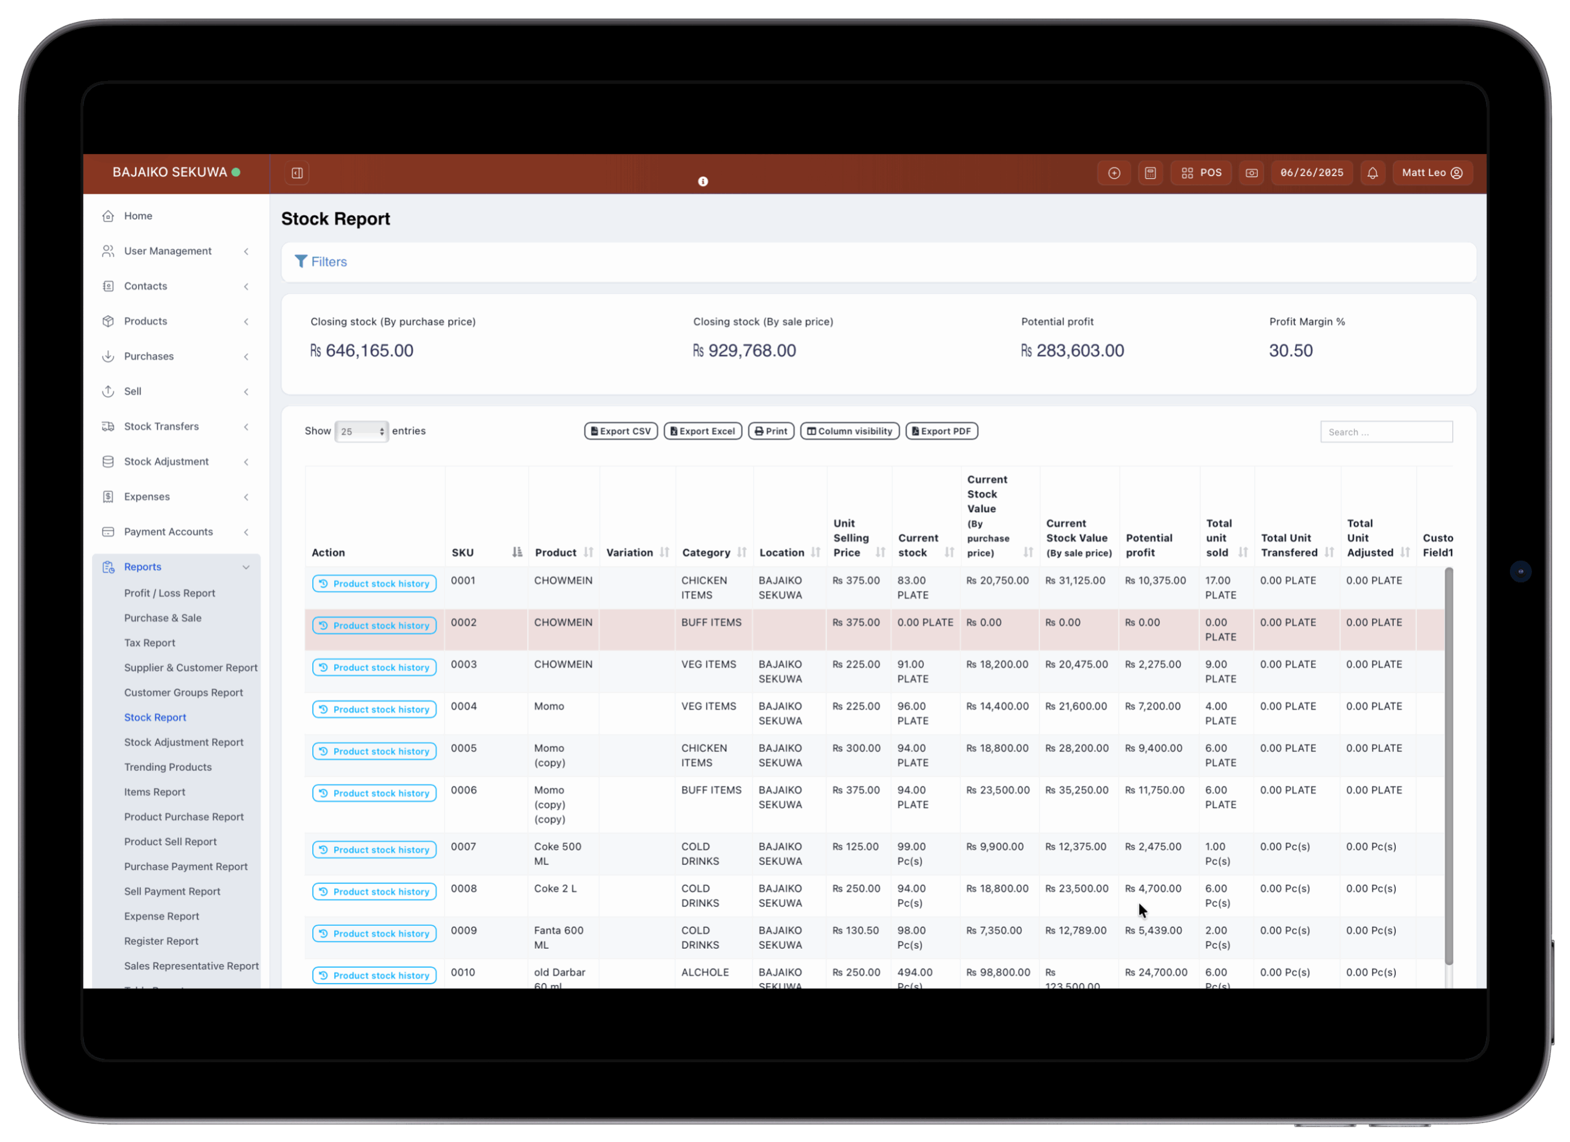Screen dimensions: 1570x1142
Task: Open the calculator icon in top bar
Action: pyautogui.click(x=1150, y=173)
